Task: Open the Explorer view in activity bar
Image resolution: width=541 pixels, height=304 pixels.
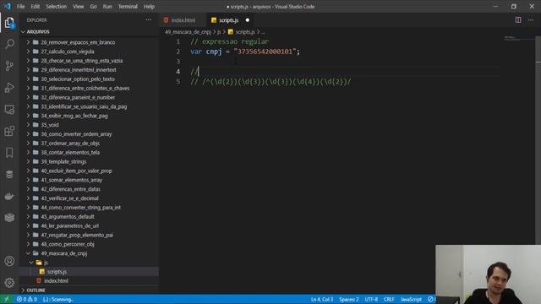Action: [9, 23]
